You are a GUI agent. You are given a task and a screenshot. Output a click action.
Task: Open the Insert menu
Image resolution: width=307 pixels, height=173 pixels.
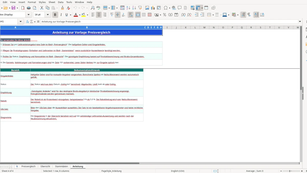(21, 2)
